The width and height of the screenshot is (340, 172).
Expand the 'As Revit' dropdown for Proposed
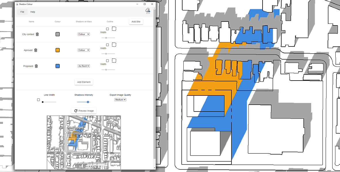tap(84, 66)
